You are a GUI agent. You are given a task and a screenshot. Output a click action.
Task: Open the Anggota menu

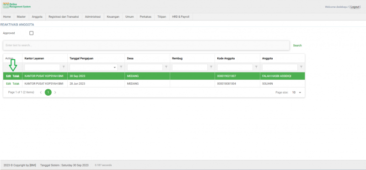pyautogui.click(x=37, y=17)
